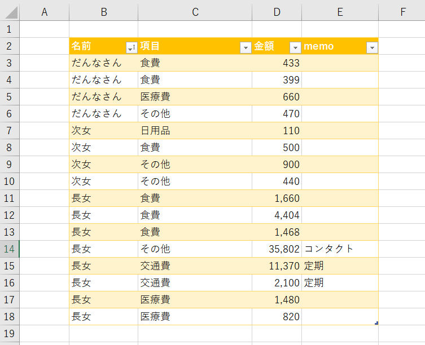
Task: Select the cell with amount 399
Action: (x=277, y=80)
